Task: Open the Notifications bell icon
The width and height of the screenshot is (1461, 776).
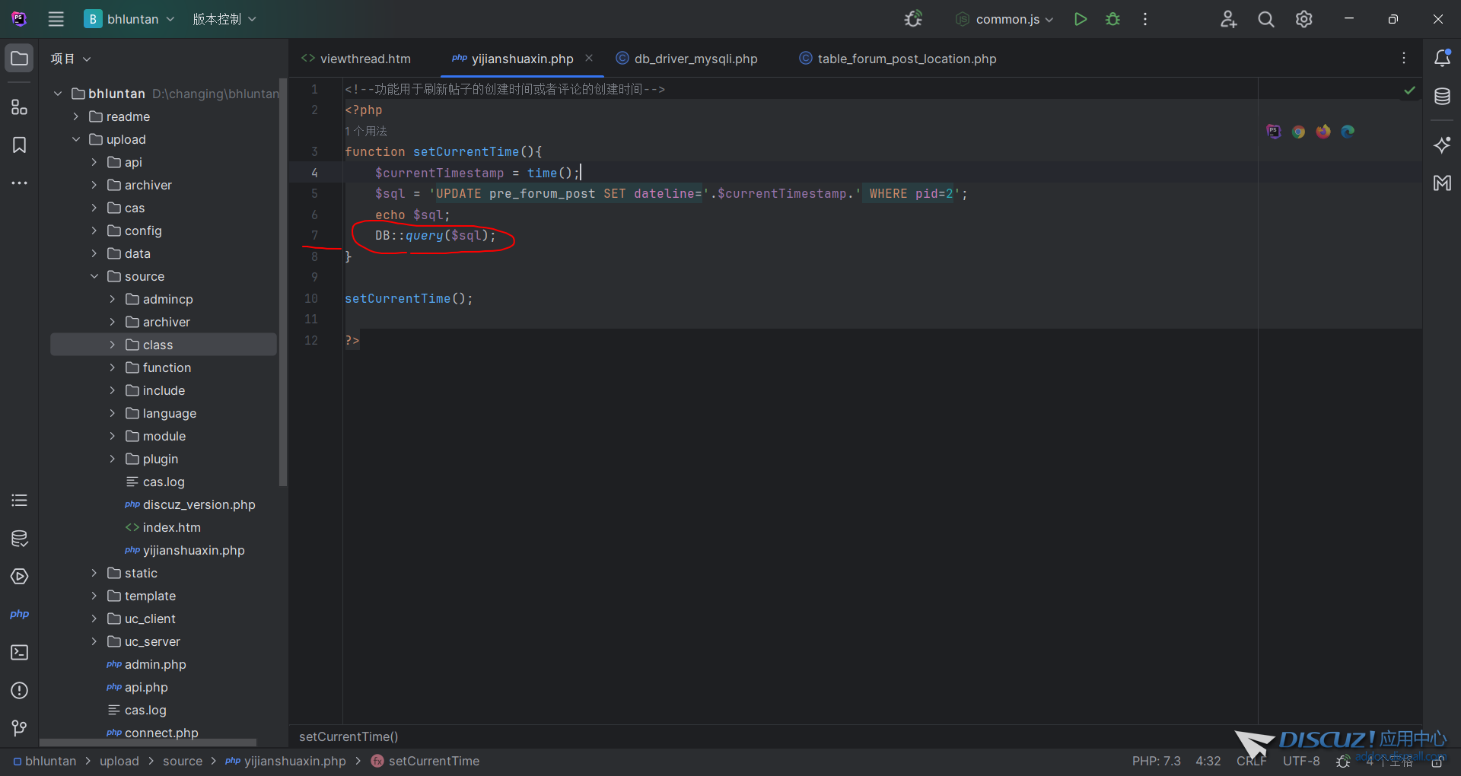Action: pos(1442,59)
